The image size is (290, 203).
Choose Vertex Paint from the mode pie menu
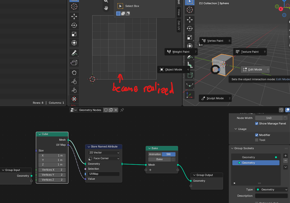point(216,41)
